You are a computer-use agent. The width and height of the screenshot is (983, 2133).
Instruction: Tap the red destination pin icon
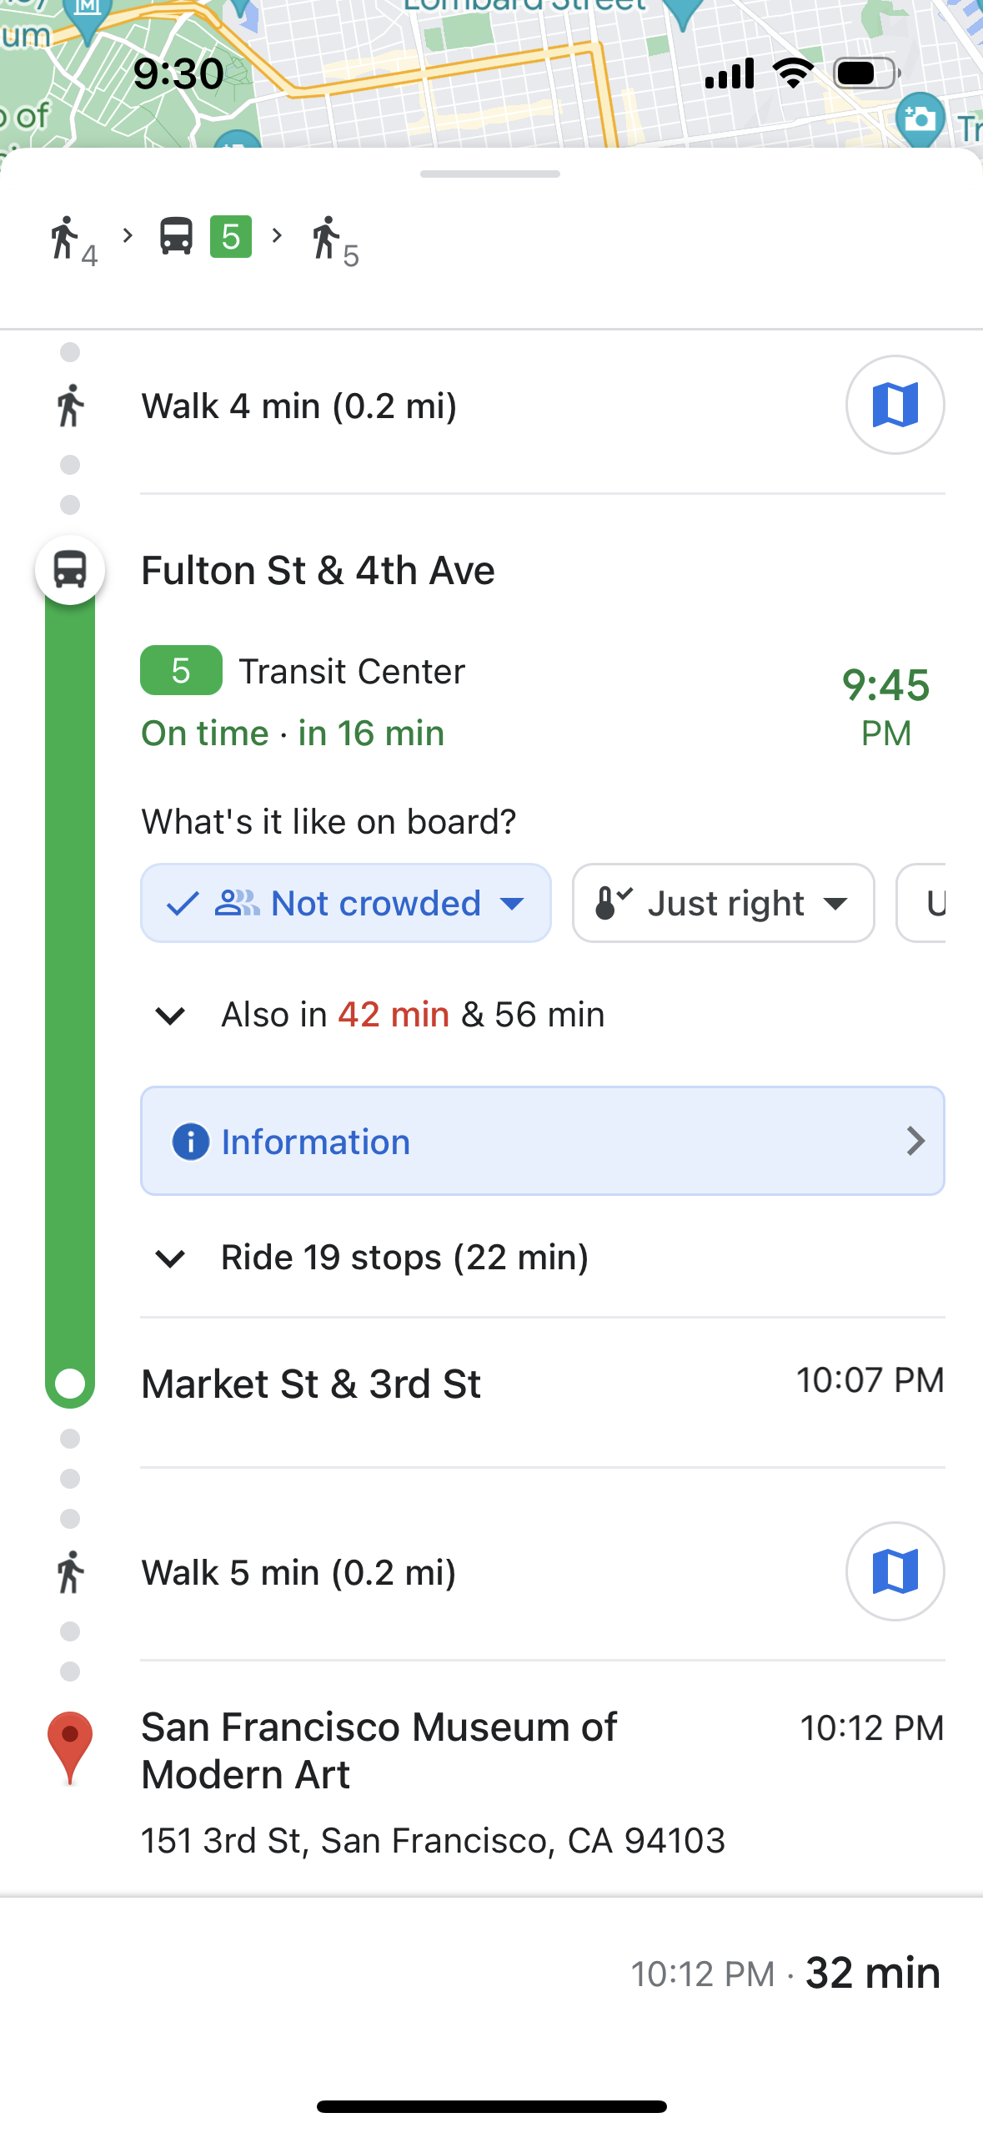point(70,1744)
